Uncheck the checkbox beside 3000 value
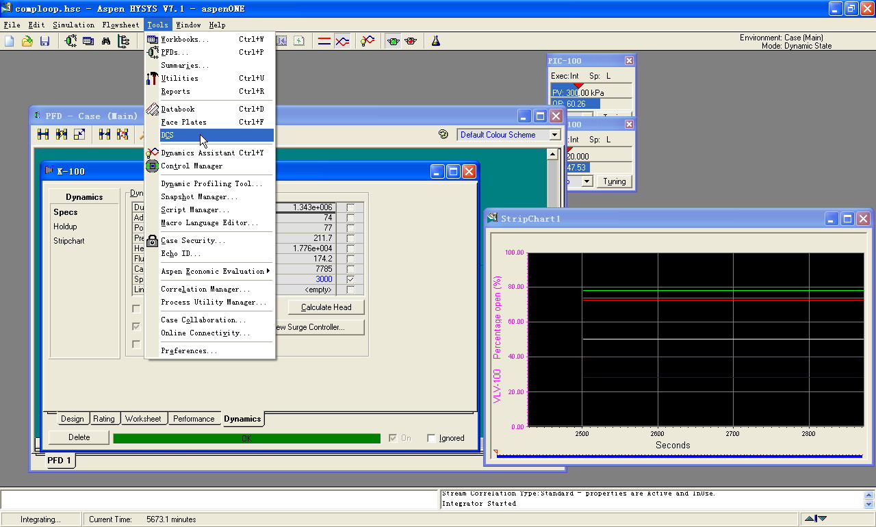Image resolution: width=876 pixels, height=527 pixels. coord(351,279)
